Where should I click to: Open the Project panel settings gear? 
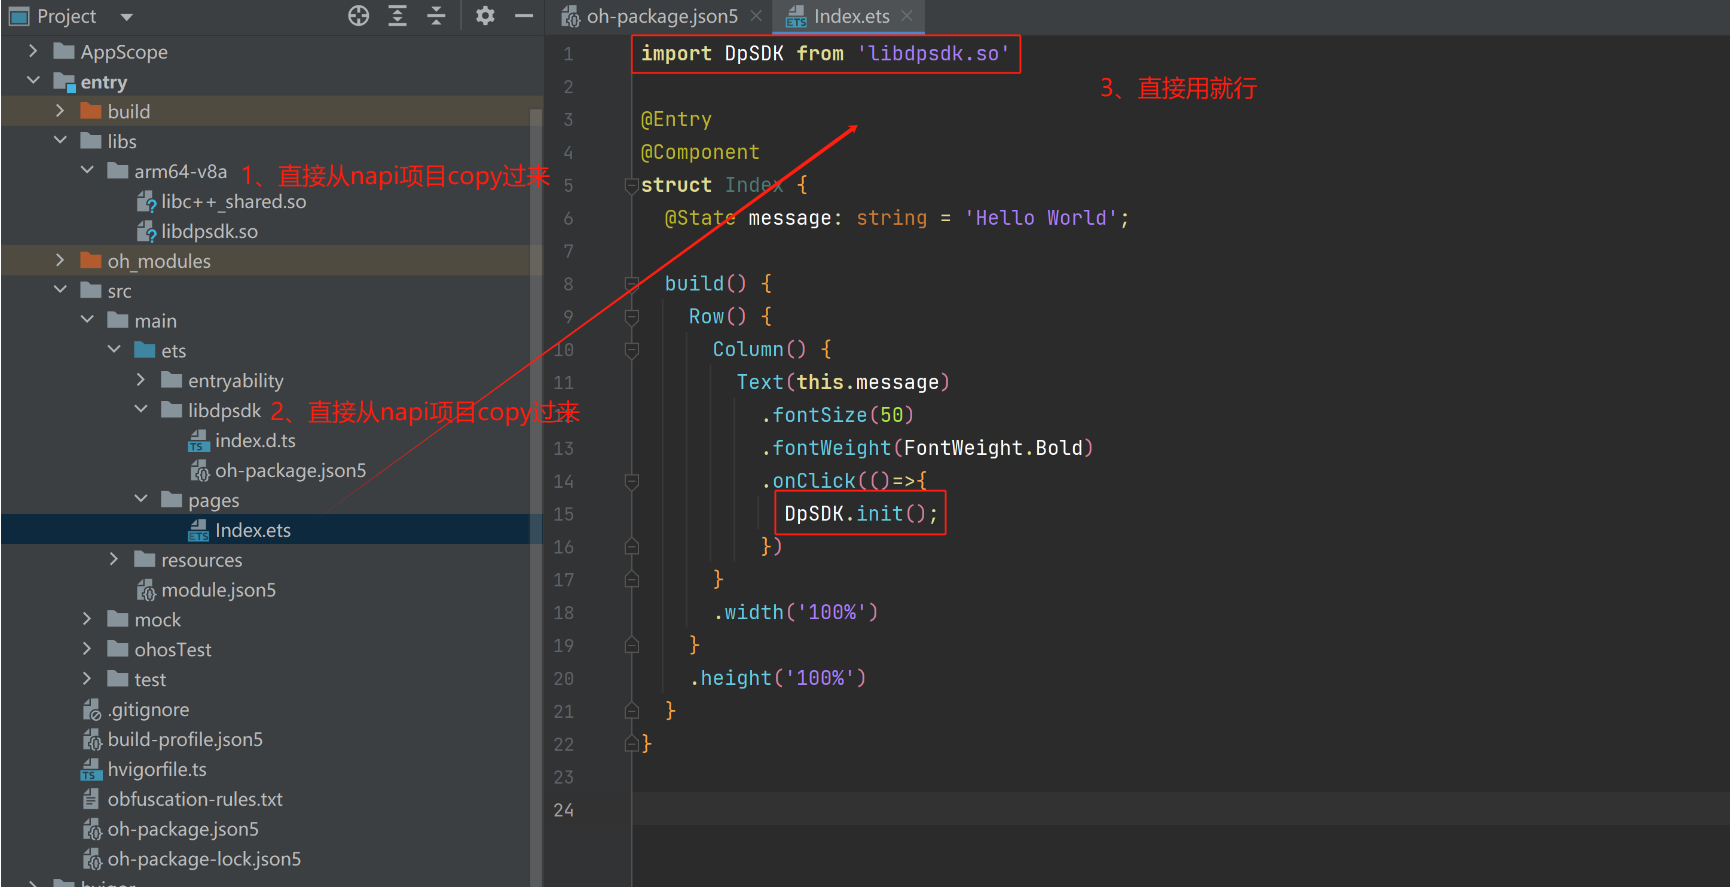[x=485, y=16]
